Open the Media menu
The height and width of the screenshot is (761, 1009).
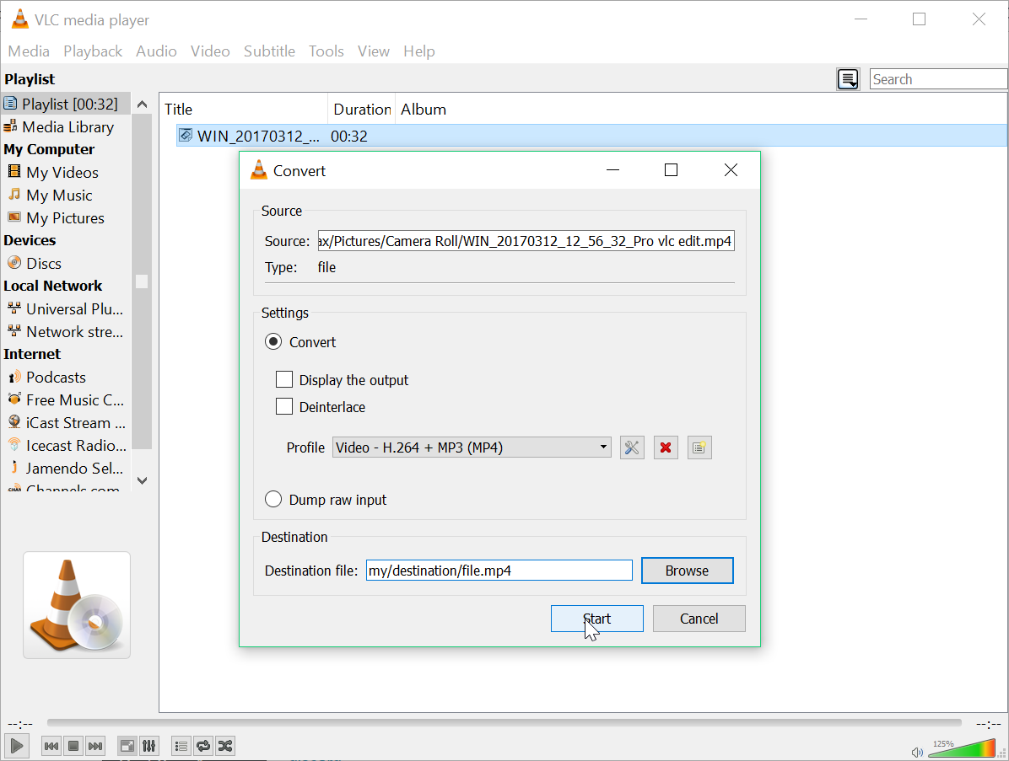[x=29, y=51]
